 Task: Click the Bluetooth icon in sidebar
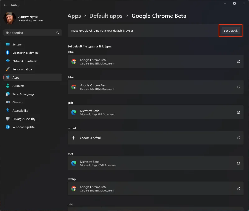pyautogui.click(x=7, y=53)
